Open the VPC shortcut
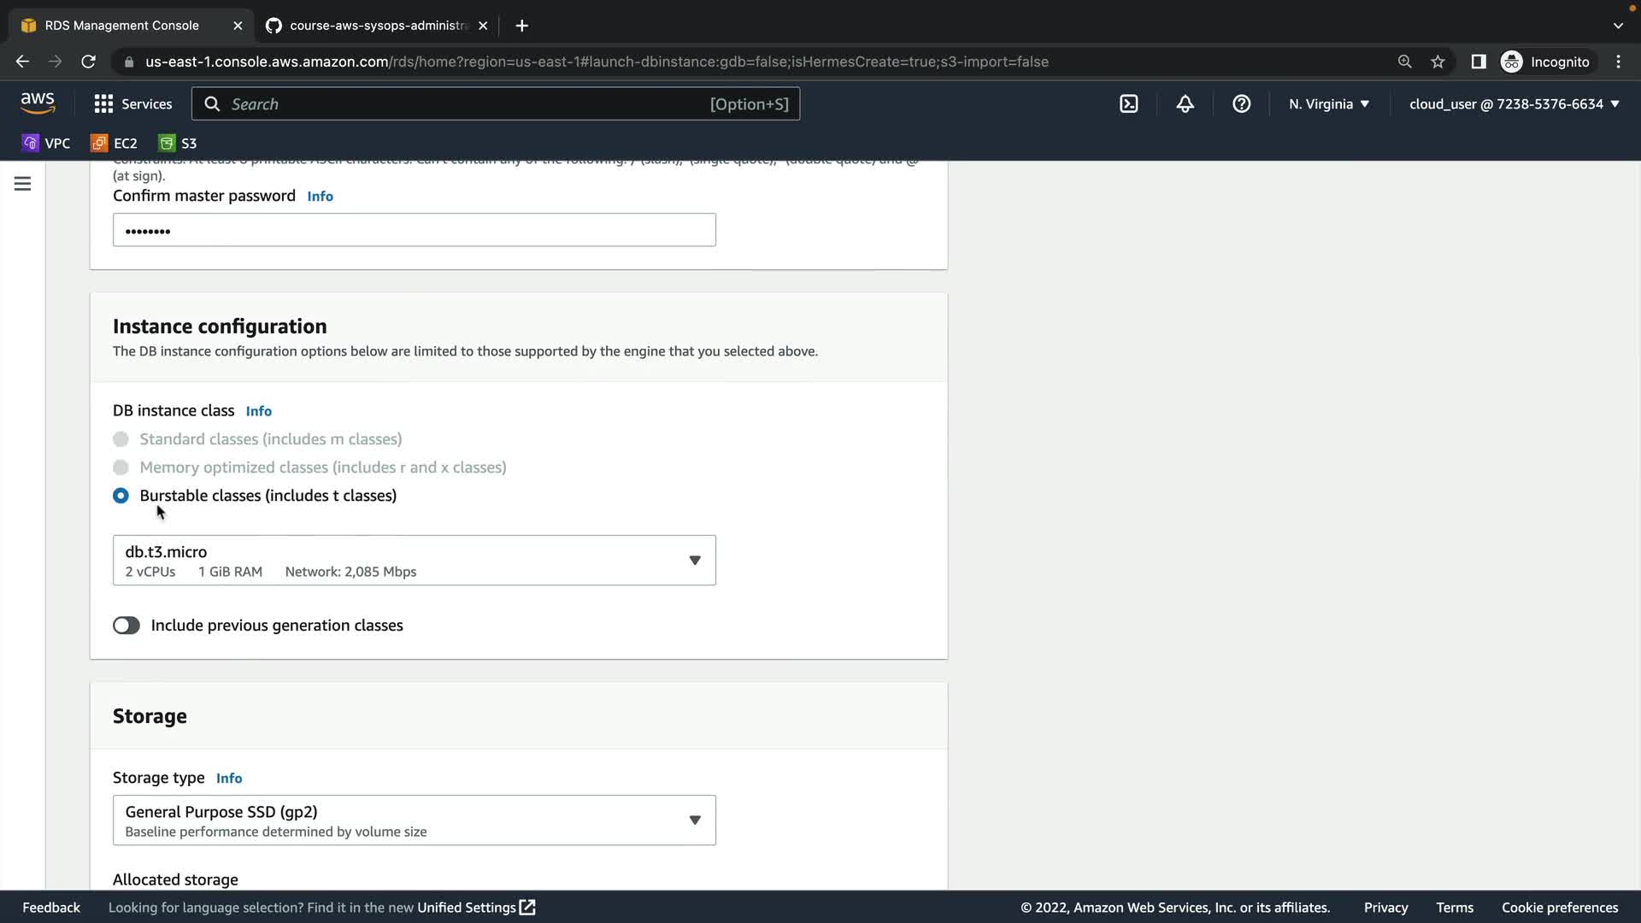Screen dimensions: 1641x923 click(47, 144)
